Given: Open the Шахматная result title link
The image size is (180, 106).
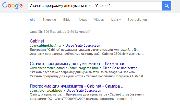Looking at the screenshot, I should (80, 63).
